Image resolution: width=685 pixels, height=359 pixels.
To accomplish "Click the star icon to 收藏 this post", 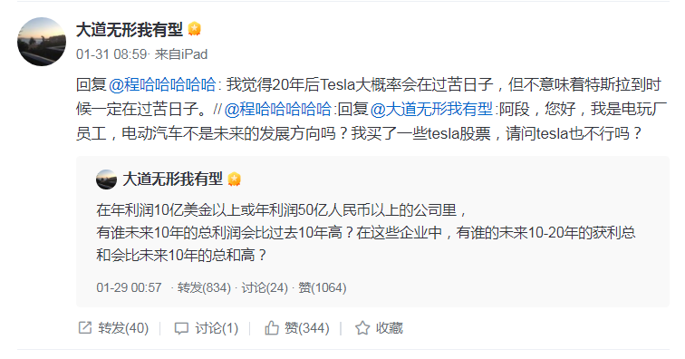I will pos(362,328).
